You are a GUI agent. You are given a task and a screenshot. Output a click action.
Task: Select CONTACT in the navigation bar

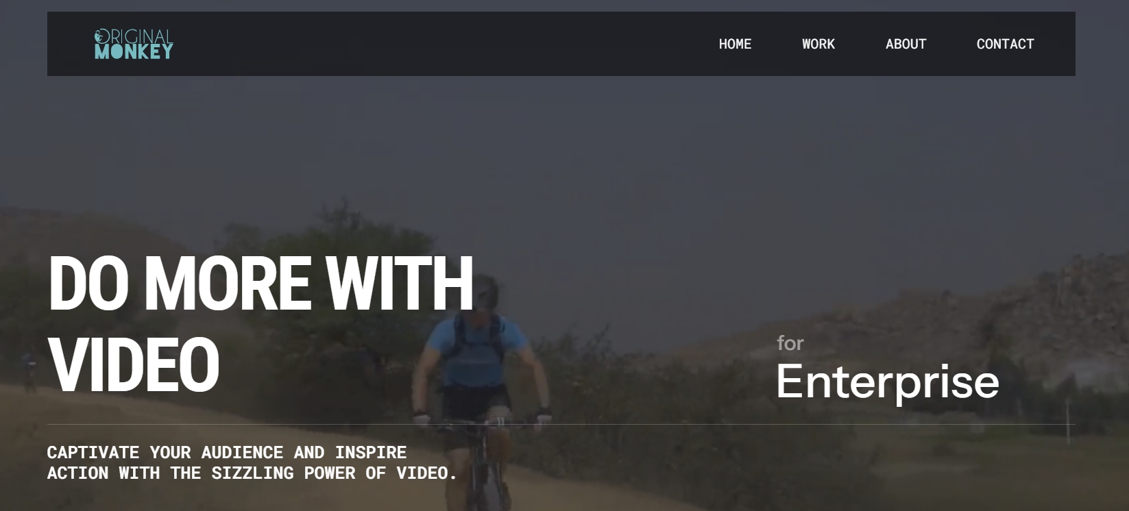(x=1005, y=44)
